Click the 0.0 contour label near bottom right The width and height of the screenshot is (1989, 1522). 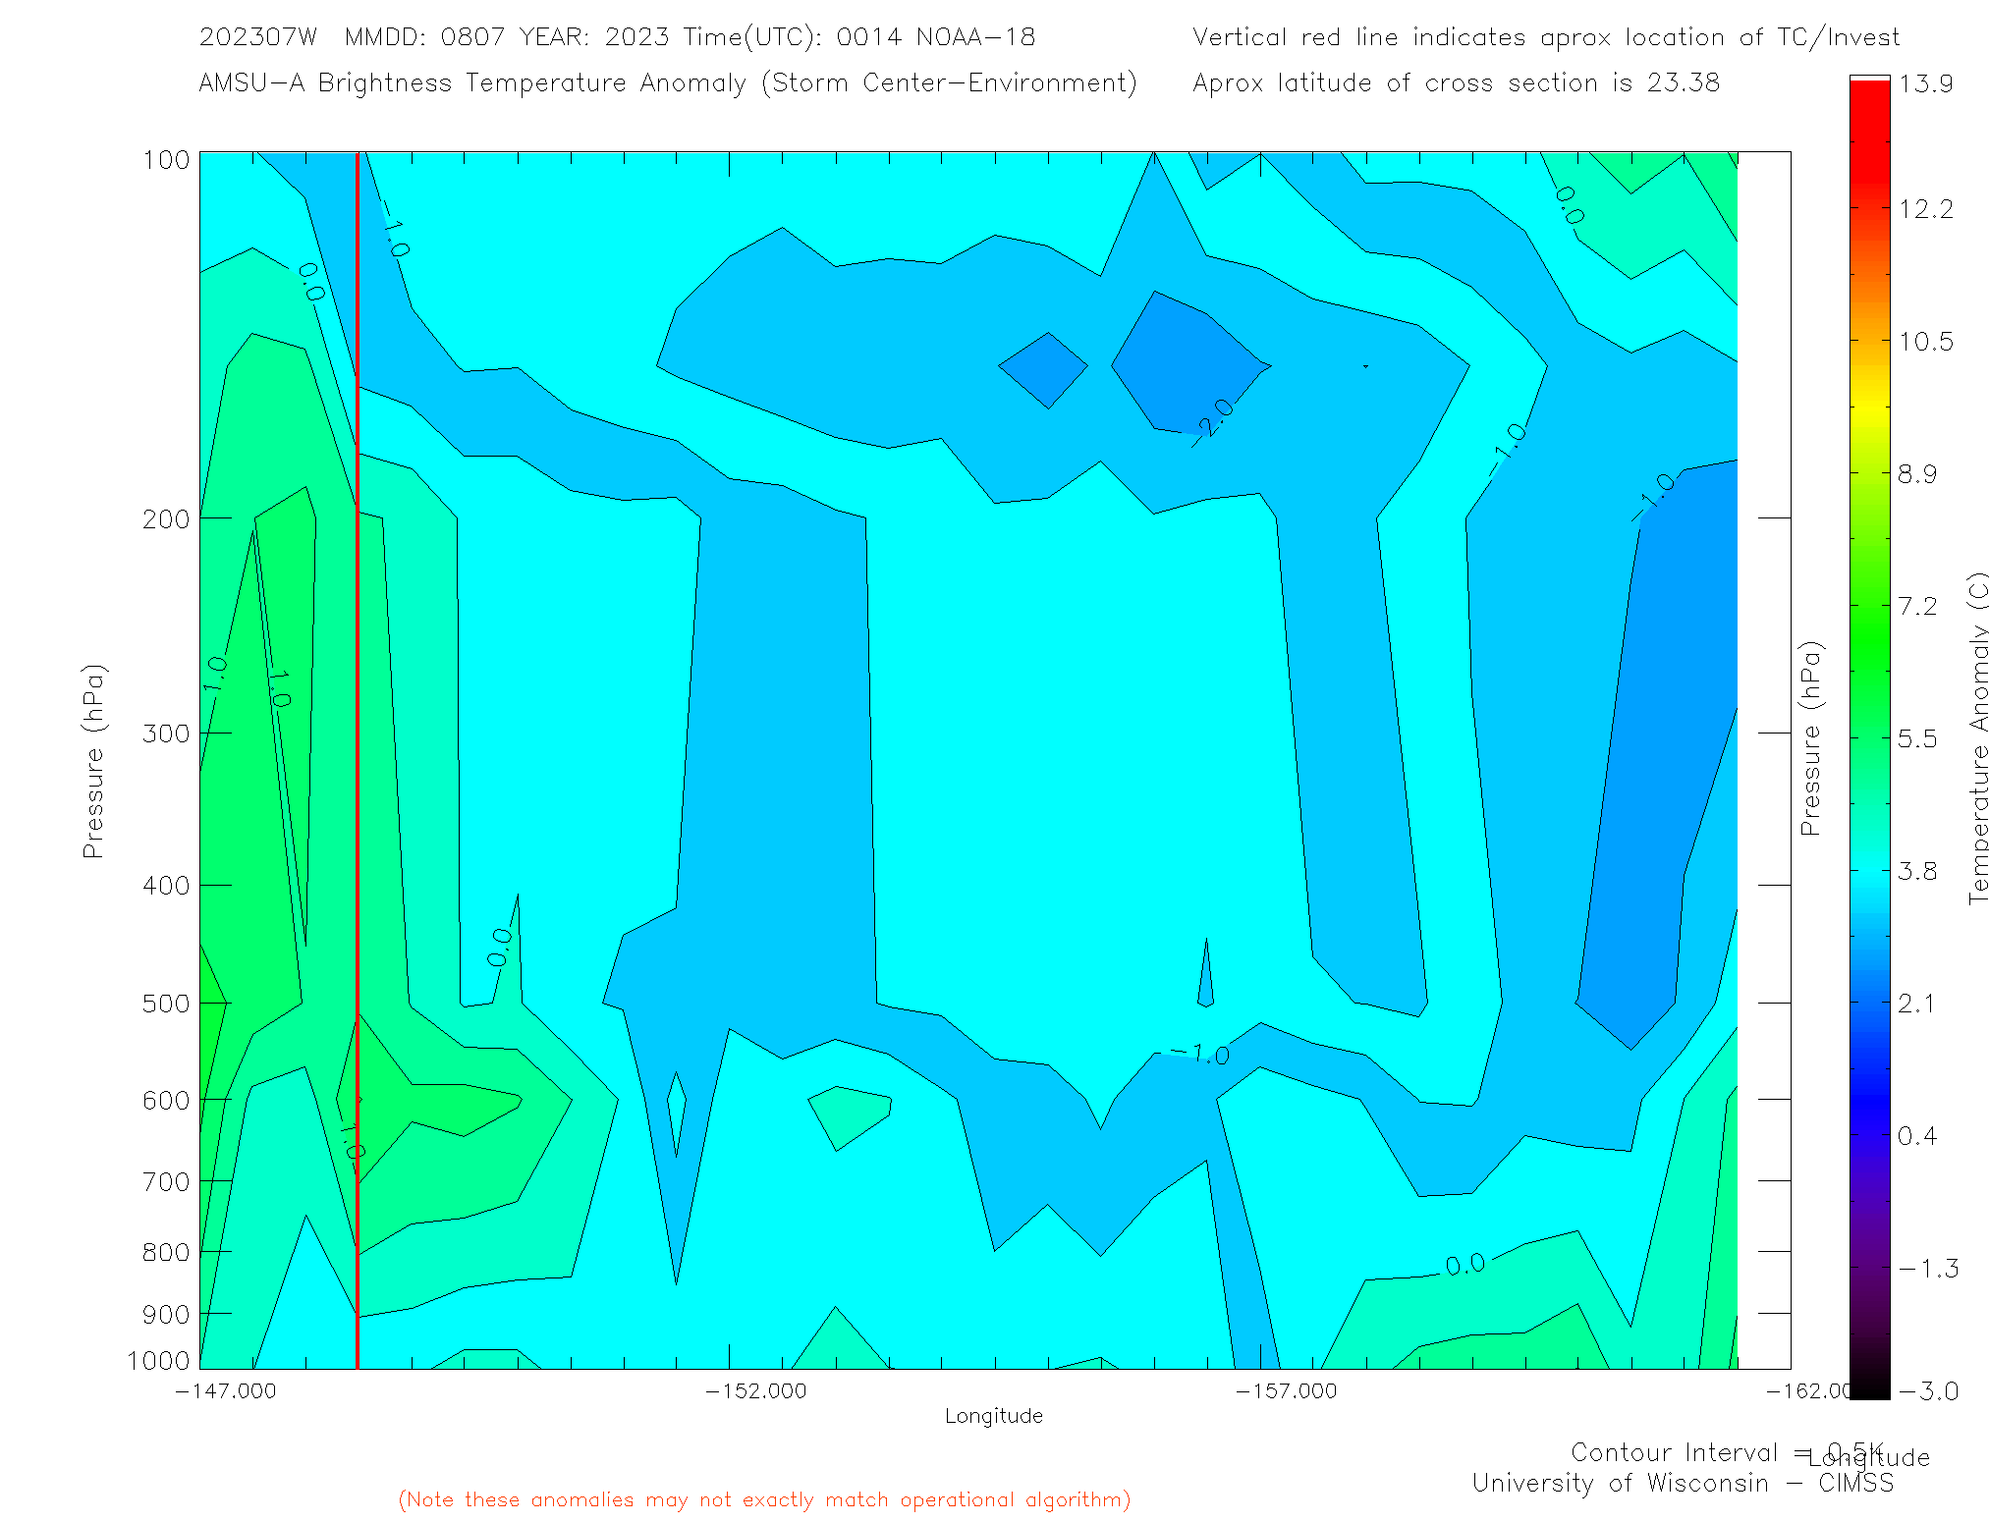click(1464, 1265)
